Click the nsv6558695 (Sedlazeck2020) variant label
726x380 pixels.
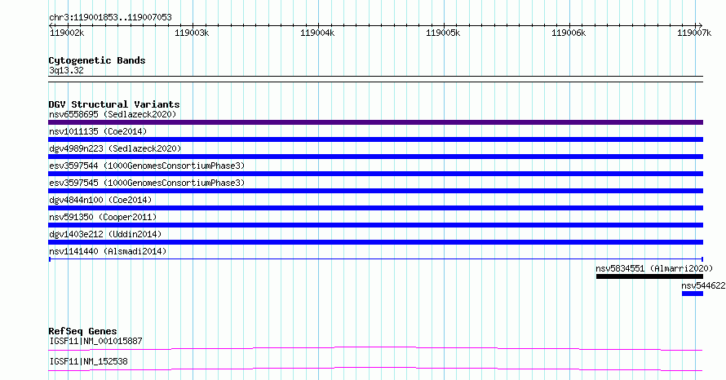(x=113, y=114)
